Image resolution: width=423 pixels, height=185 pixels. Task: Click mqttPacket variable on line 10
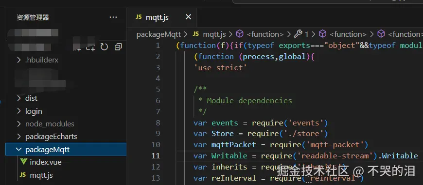233,145
